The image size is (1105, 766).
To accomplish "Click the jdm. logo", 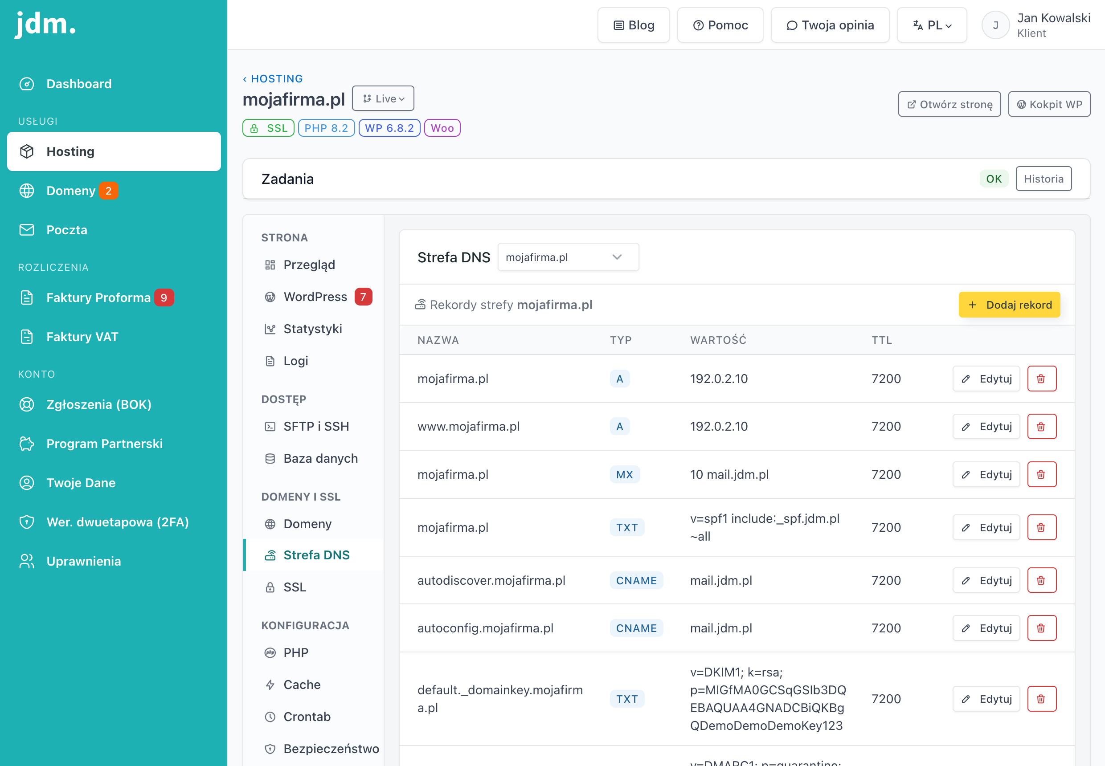I will point(45,24).
